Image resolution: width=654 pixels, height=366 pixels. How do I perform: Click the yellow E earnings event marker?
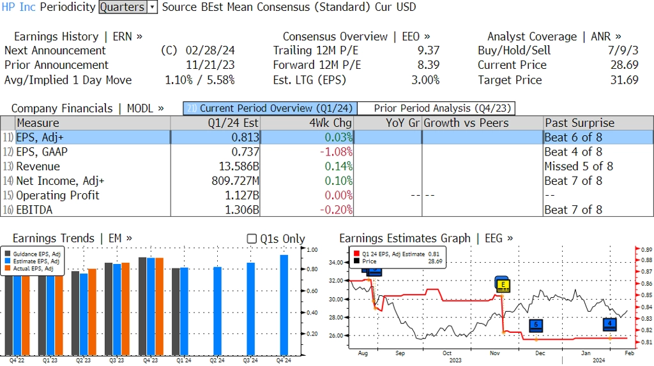coord(503,285)
